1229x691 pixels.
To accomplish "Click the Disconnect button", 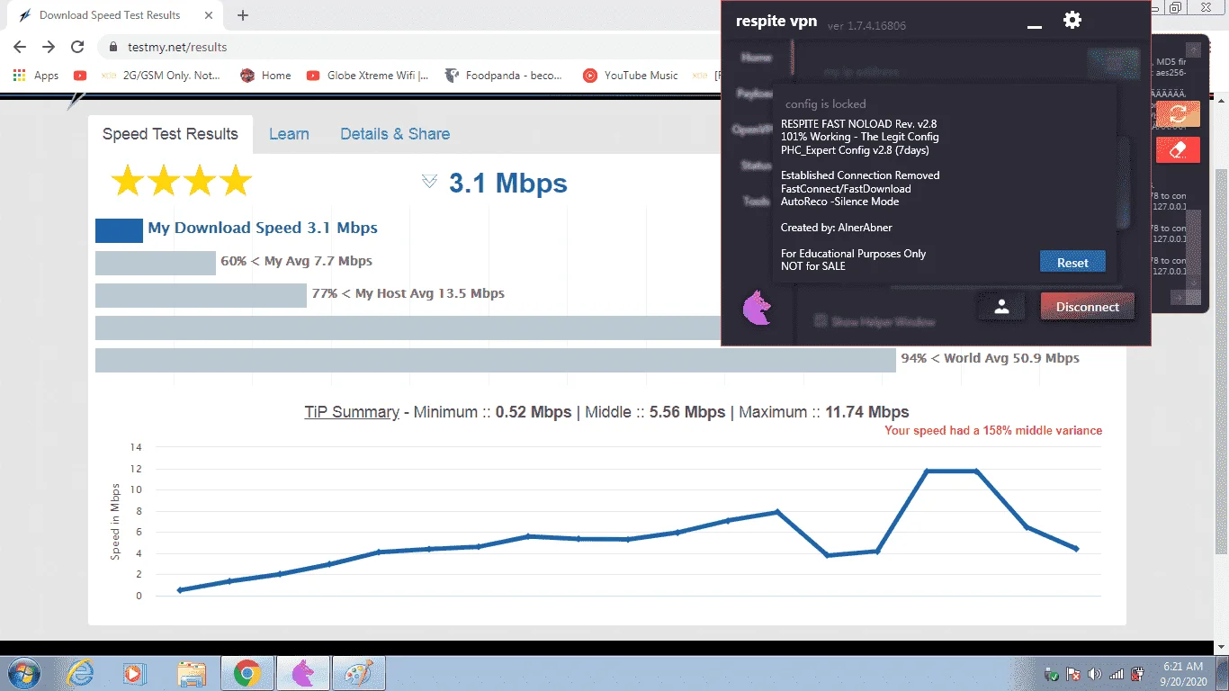I will point(1088,307).
